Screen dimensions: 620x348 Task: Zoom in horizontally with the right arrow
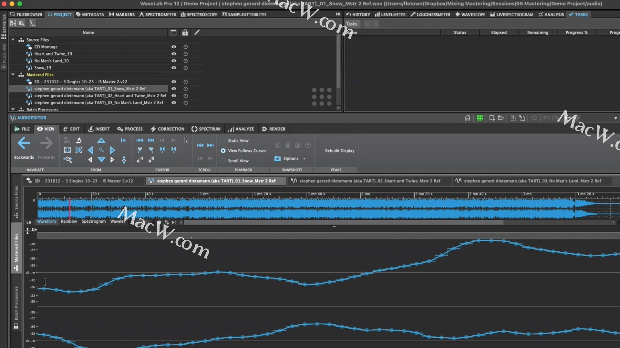point(112,150)
